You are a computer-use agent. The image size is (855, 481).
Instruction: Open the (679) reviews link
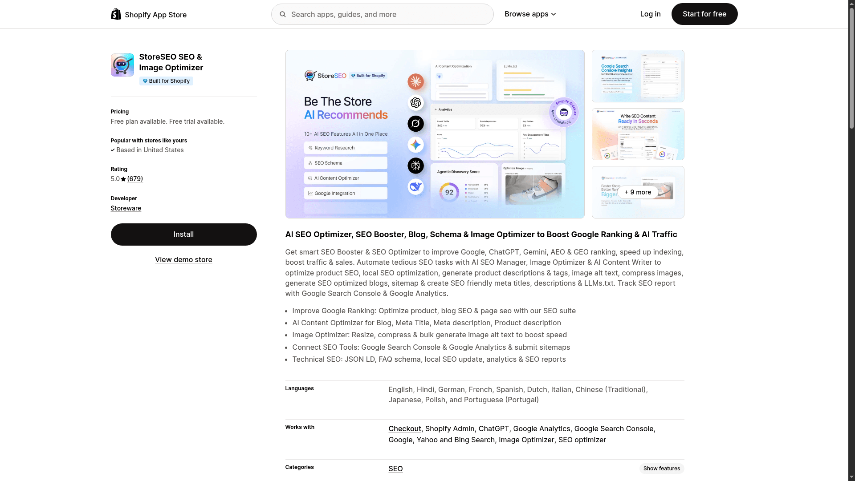[x=135, y=179]
